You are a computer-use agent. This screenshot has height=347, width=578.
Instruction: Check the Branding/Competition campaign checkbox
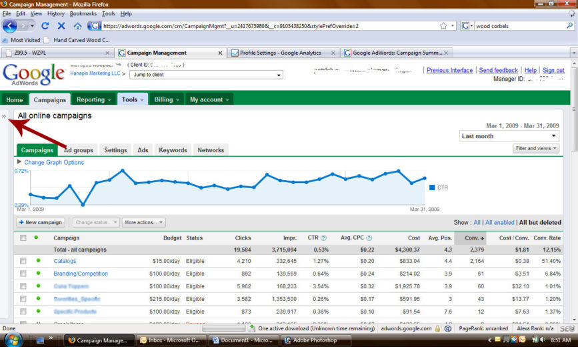click(x=23, y=274)
